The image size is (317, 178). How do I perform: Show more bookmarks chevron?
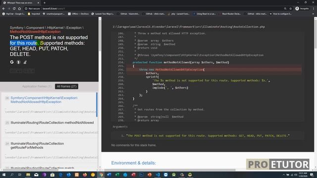pyautogui.click(x=313, y=14)
